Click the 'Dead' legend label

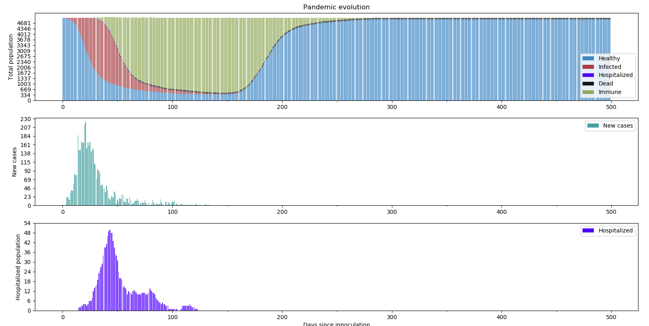click(x=606, y=83)
